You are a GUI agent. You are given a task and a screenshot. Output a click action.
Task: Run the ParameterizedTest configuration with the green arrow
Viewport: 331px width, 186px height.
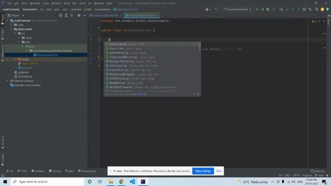pos(257,9)
